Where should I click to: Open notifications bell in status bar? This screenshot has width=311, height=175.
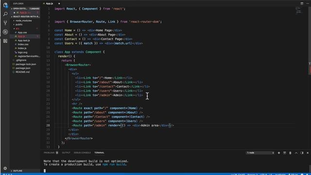click(x=307, y=174)
